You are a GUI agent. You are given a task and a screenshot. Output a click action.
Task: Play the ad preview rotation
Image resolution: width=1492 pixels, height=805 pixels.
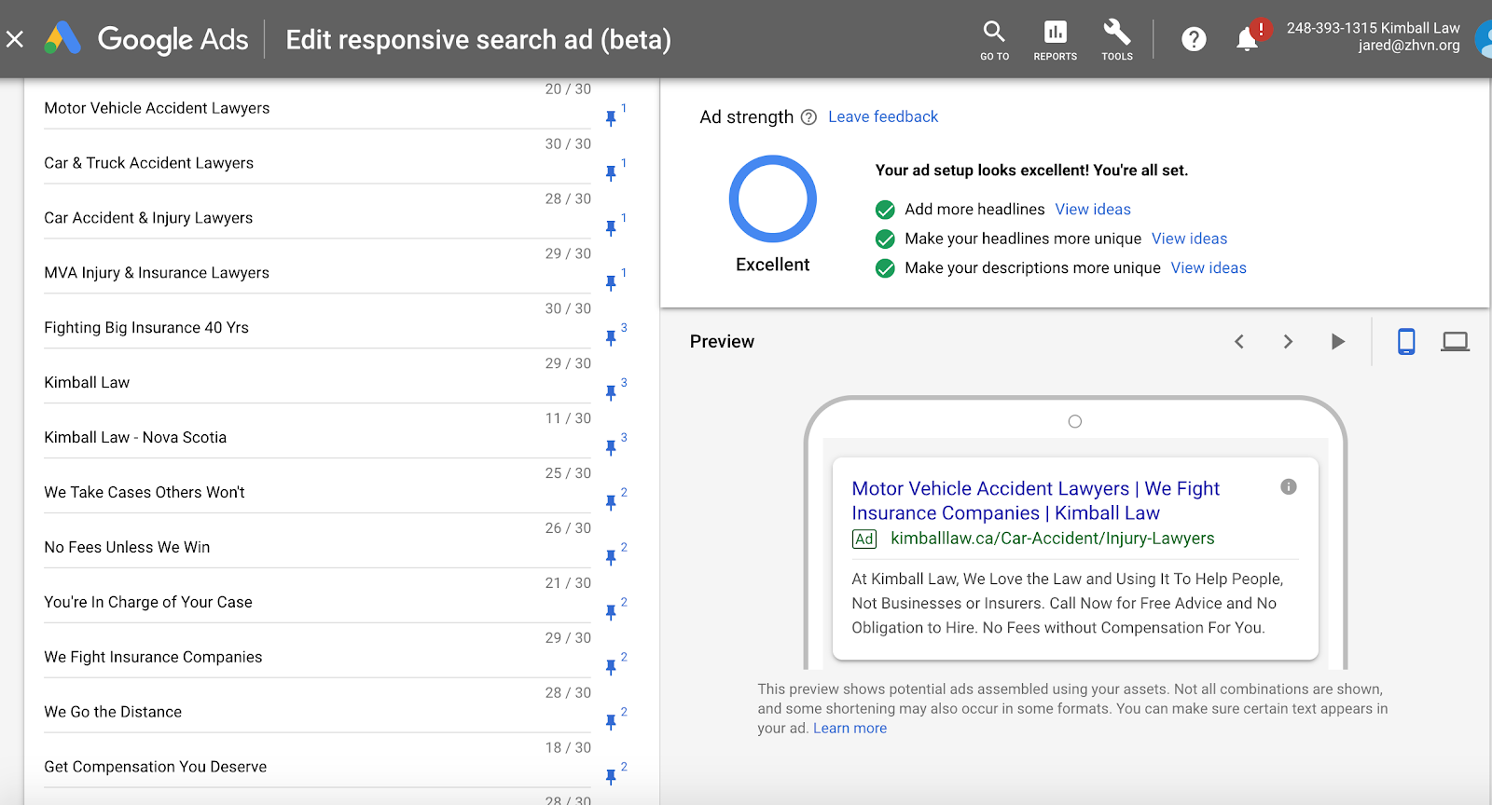click(x=1338, y=342)
